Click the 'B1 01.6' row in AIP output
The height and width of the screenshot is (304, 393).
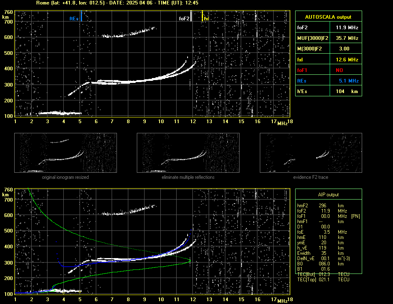(313, 269)
